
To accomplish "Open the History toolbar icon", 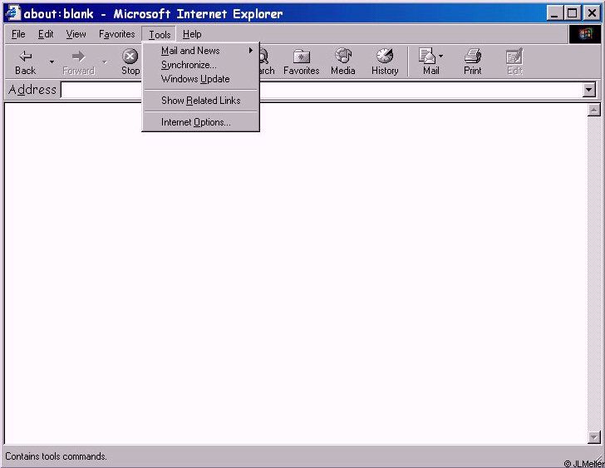I will click(x=385, y=56).
